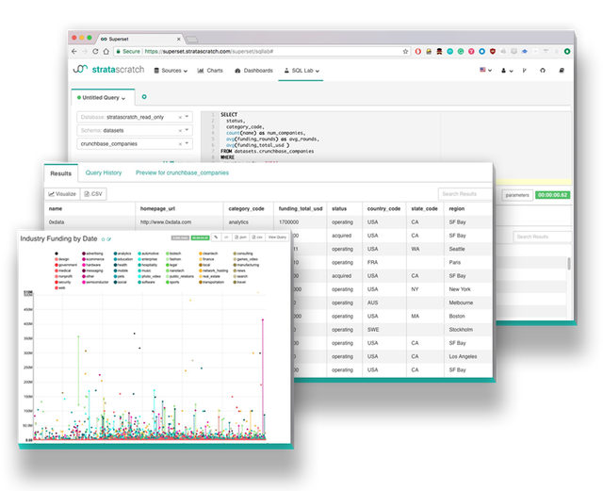Toggle design series in chart legend
Viewport: 603px width, 491px height.
(62, 259)
